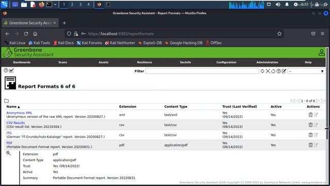Image resolution: width=330 pixels, height=186 pixels.
Task: Click the reset filter icon
Action: point(273,71)
